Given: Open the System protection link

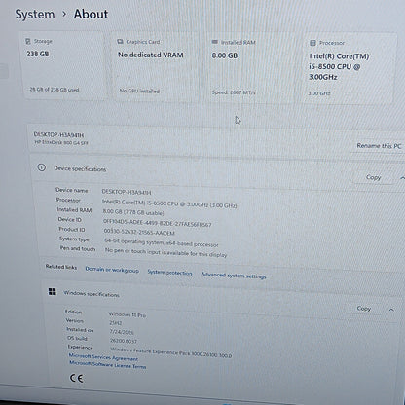Looking at the screenshot, I should point(169,273).
